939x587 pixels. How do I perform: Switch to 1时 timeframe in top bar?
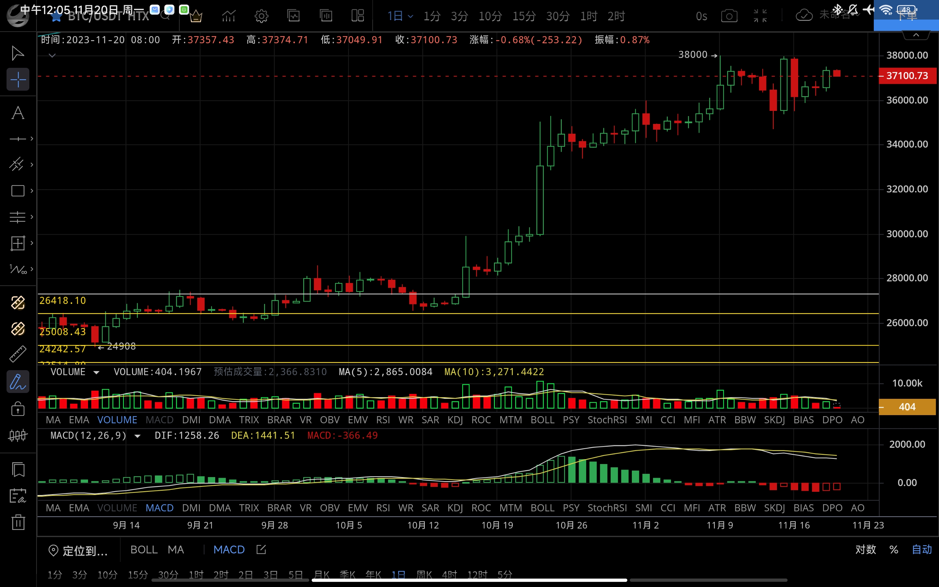(589, 16)
